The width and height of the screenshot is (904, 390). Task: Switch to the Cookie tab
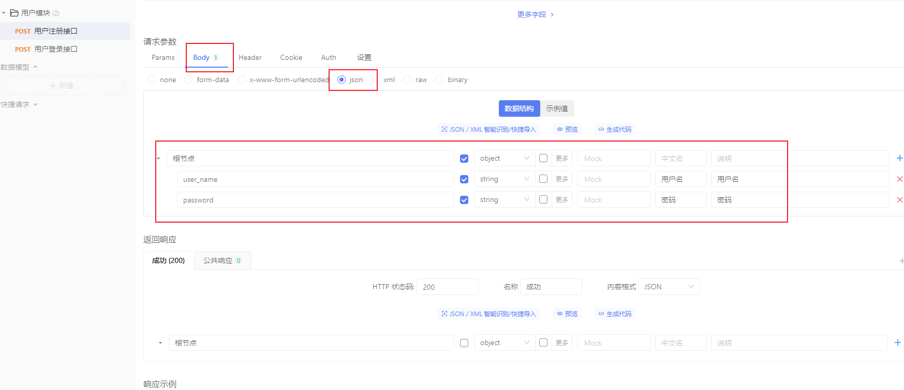[x=291, y=57]
